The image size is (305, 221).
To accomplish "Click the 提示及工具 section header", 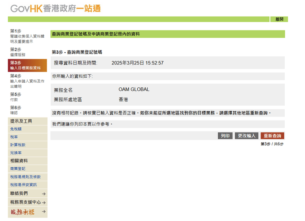I will tap(28, 121).
